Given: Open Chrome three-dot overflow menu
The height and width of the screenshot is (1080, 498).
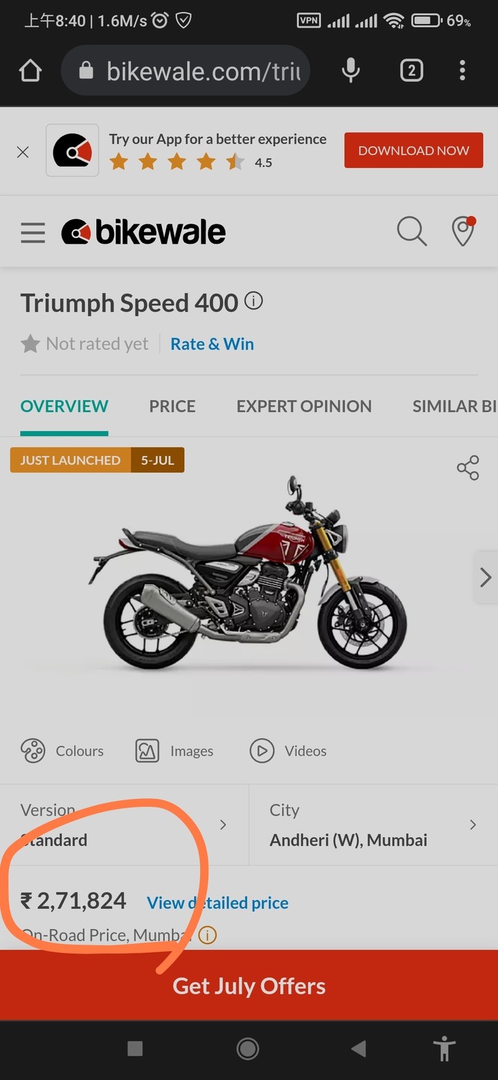Looking at the screenshot, I should pos(462,71).
